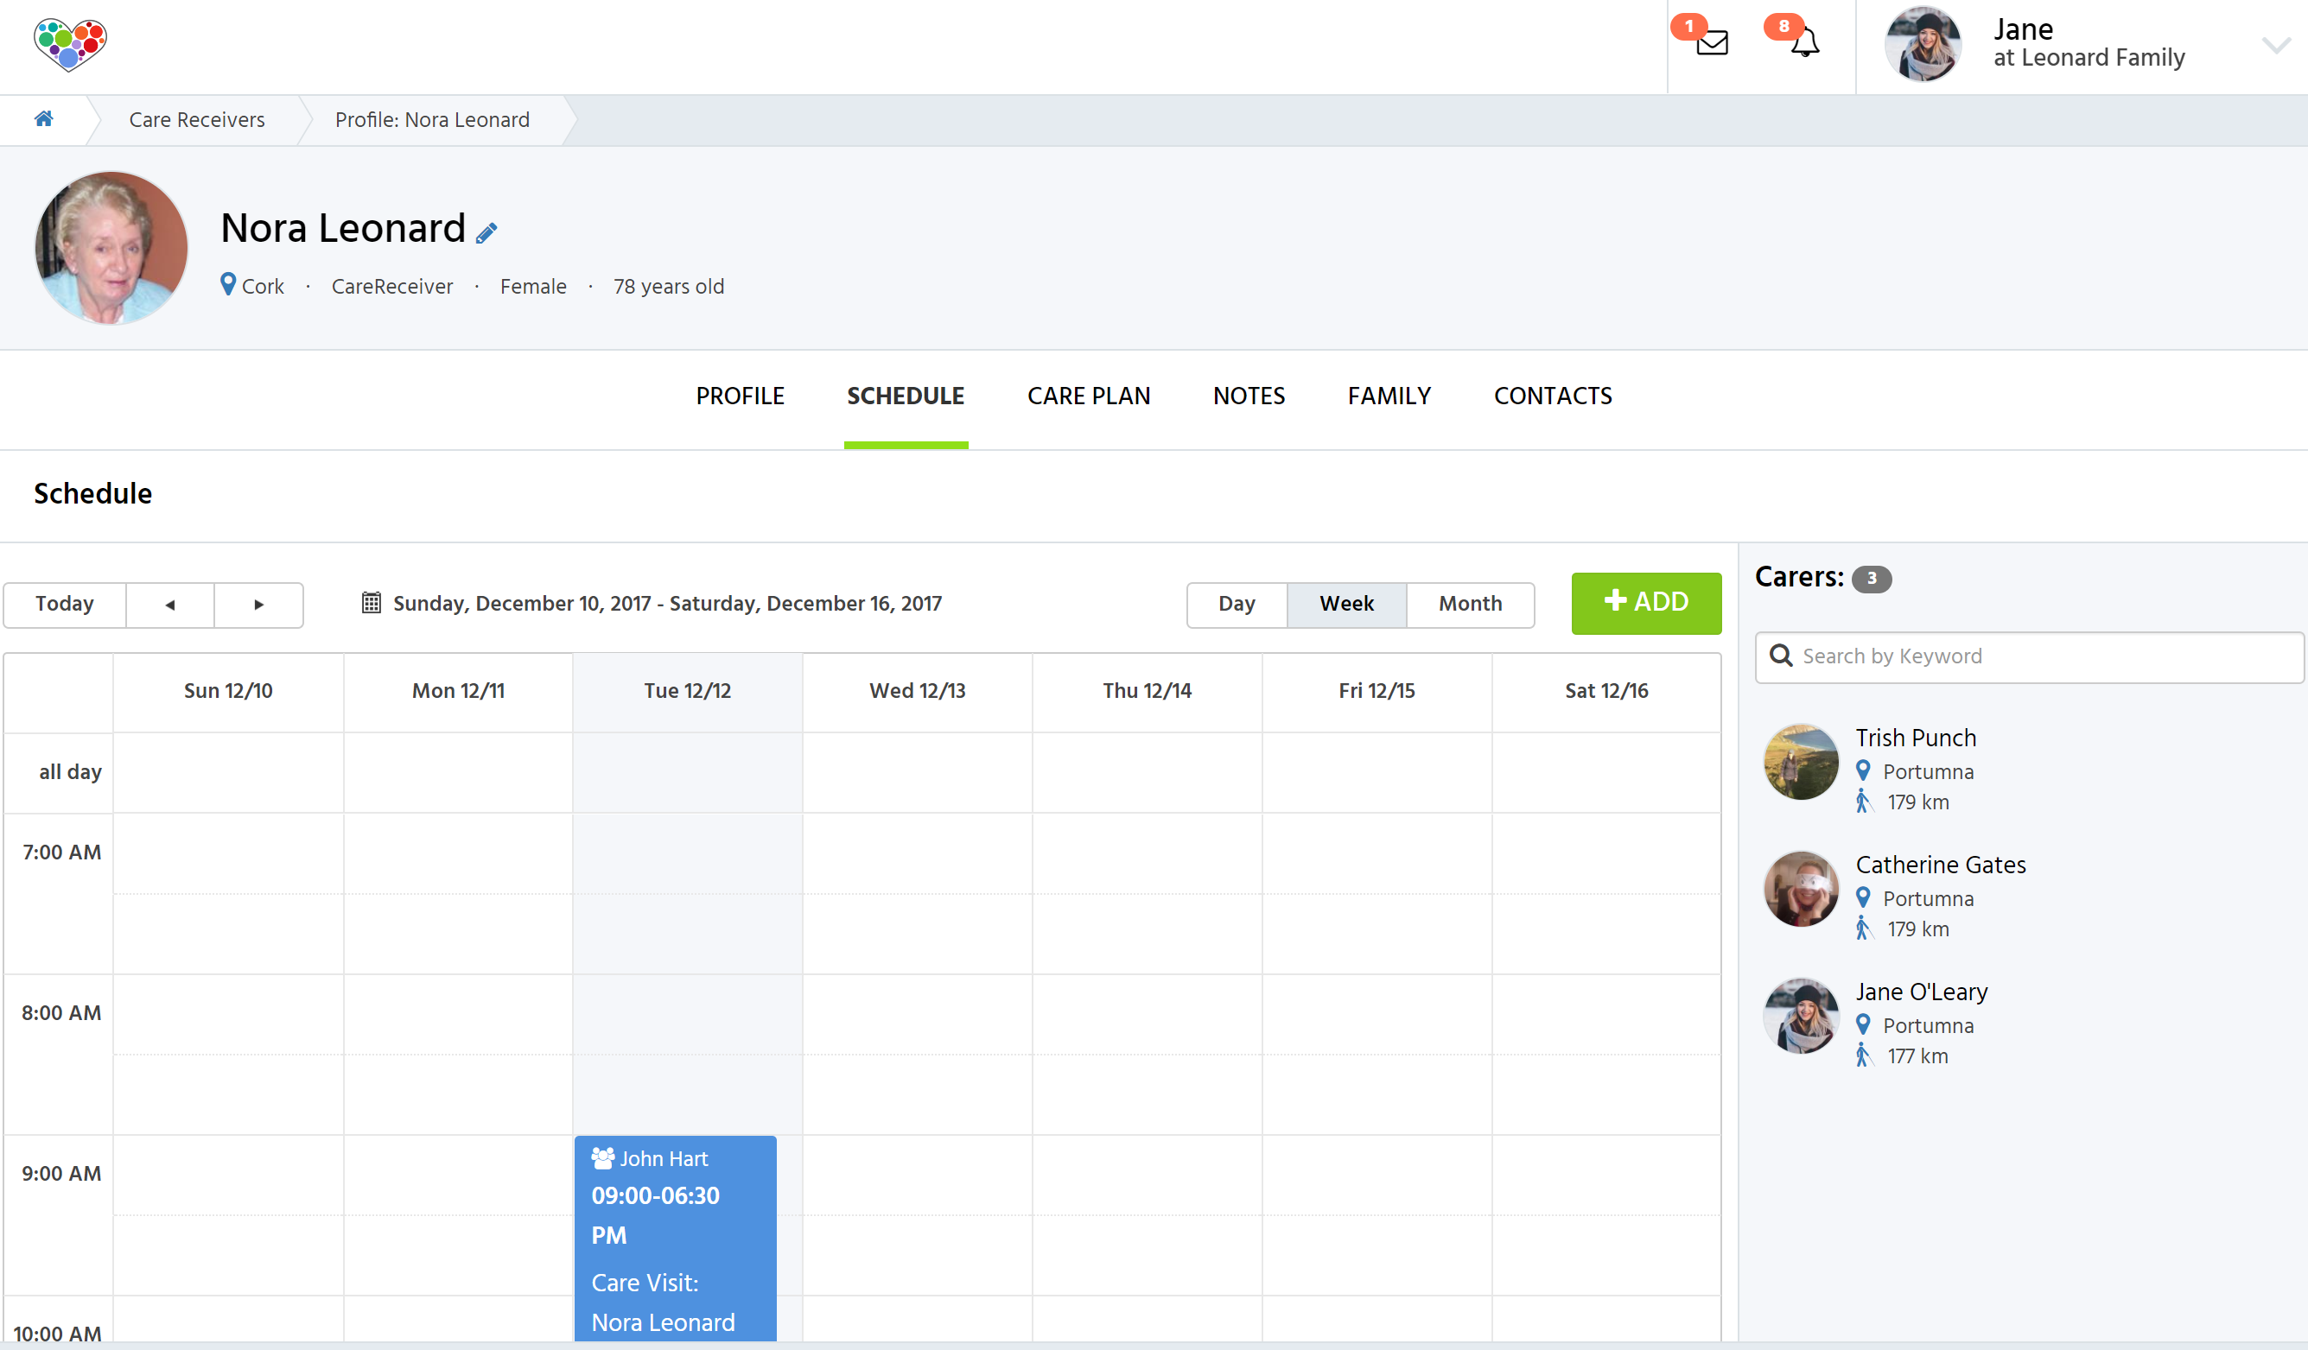This screenshot has width=2308, height=1350.
Task: Expand the Jane user account dropdown
Action: [x=2274, y=46]
